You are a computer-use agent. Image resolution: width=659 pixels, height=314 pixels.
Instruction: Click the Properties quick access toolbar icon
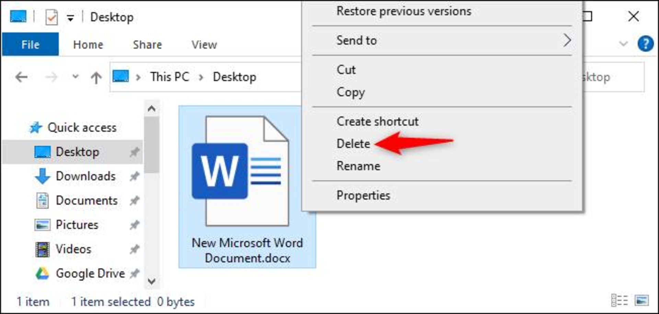[51, 17]
